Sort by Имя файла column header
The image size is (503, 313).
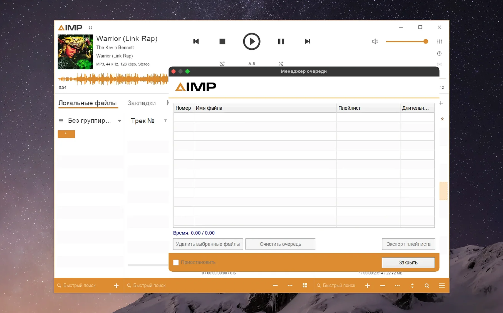pyautogui.click(x=265, y=108)
